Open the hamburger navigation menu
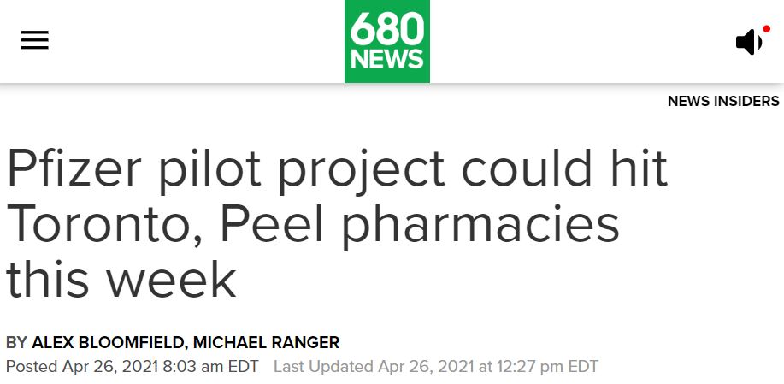The image size is (784, 384). point(35,41)
